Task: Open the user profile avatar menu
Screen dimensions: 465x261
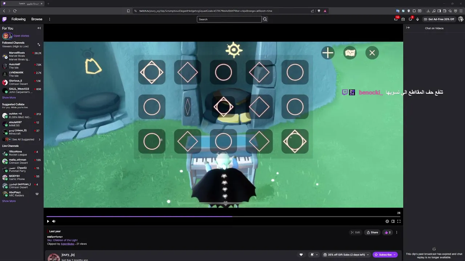Action: [461, 19]
